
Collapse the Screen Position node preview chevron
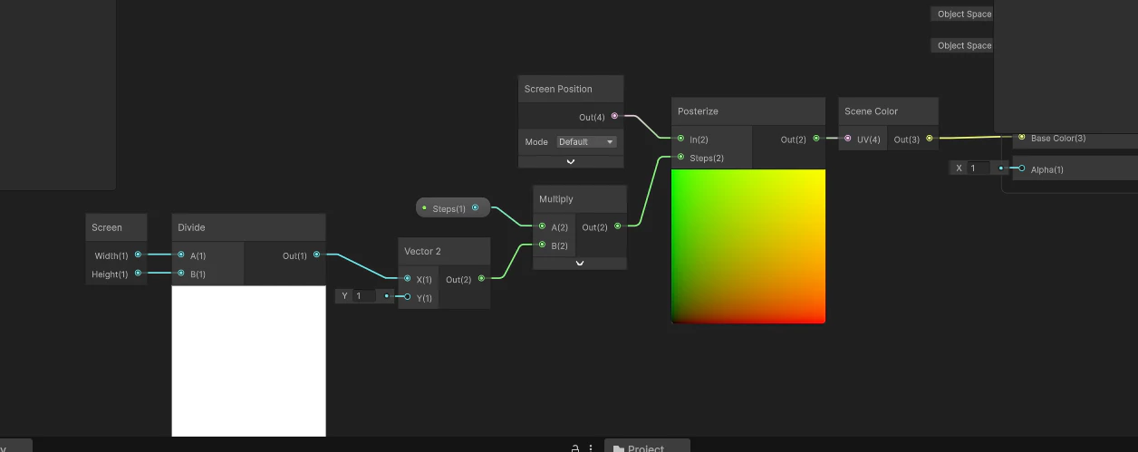[x=571, y=161]
